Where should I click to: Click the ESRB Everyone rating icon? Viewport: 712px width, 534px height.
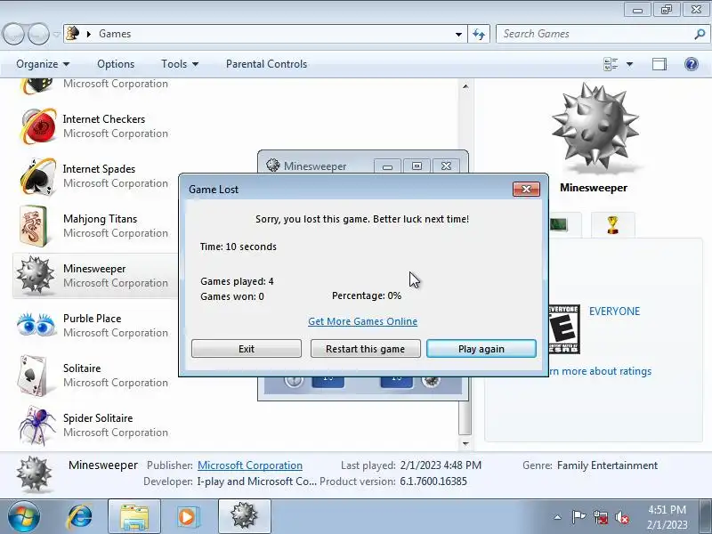pos(564,329)
